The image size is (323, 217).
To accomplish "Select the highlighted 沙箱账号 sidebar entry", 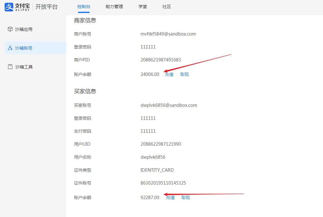I will [24, 48].
